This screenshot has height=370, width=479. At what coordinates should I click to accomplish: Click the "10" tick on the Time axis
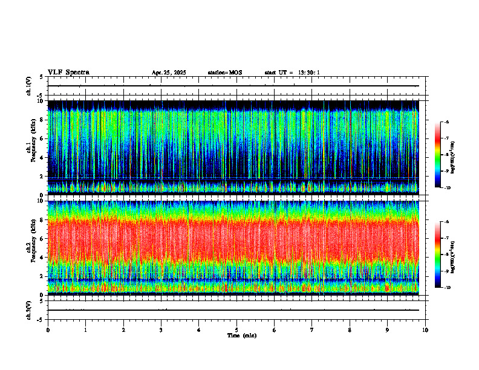pyautogui.click(x=425, y=330)
